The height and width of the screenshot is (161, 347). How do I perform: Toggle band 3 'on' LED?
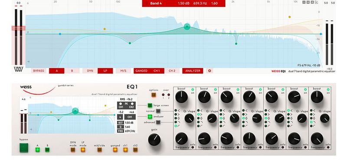click(x=238, y=89)
